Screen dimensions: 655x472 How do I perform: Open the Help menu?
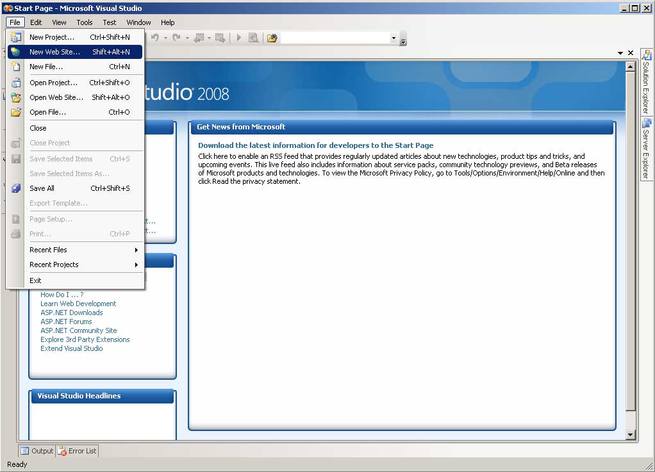167,22
